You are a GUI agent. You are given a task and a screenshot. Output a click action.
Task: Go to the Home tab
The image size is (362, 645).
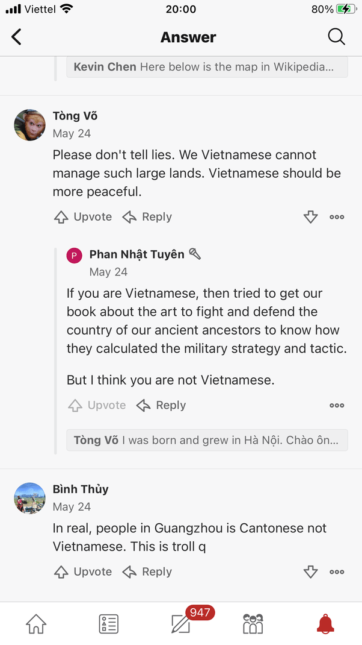click(x=36, y=624)
